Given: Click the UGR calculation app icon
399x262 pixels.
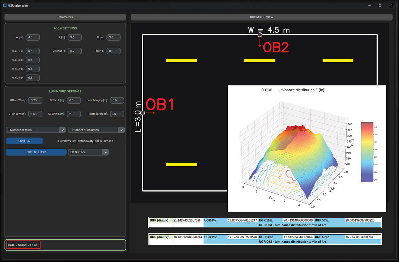Looking at the screenshot, I should tap(5, 6).
